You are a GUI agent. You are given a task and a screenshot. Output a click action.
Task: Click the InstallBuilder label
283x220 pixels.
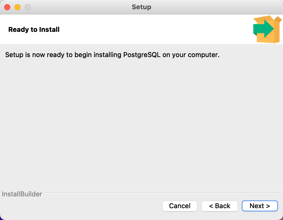pyautogui.click(x=22, y=194)
